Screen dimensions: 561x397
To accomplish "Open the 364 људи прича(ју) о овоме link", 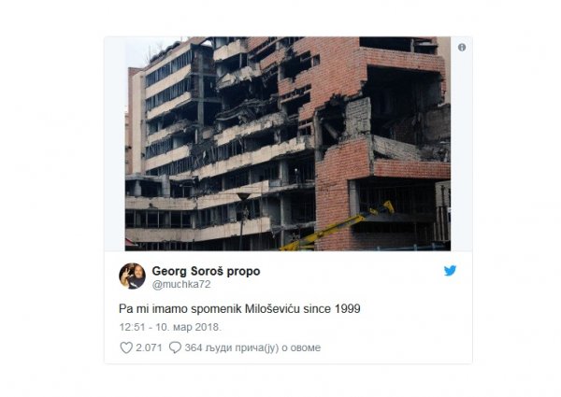I will [252, 347].
